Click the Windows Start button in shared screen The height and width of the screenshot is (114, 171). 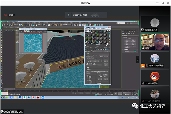tap(2, 97)
